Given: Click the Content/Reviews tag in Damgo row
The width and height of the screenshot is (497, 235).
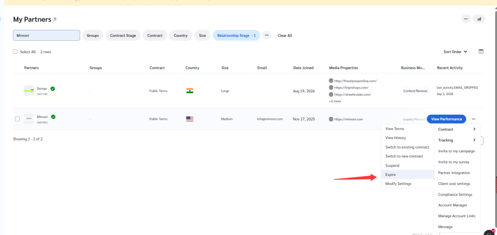Looking at the screenshot, I should (415, 91).
